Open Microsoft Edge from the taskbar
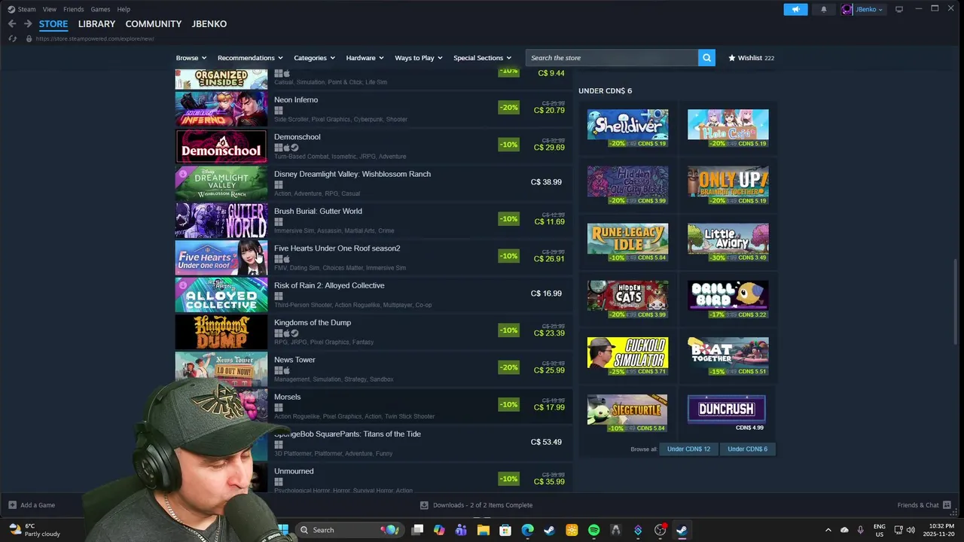 pyautogui.click(x=527, y=530)
